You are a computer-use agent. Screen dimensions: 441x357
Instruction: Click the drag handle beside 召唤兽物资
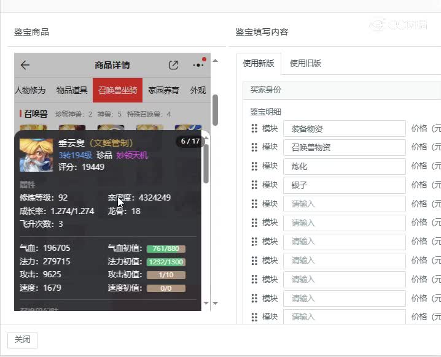[x=254, y=147]
